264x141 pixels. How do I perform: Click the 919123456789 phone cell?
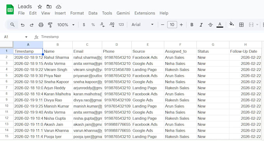click(117, 70)
